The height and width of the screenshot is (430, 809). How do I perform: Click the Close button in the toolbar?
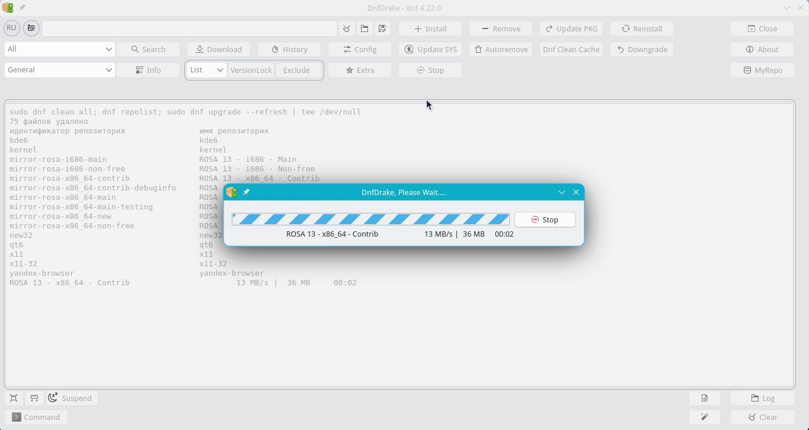tap(762, 28)
